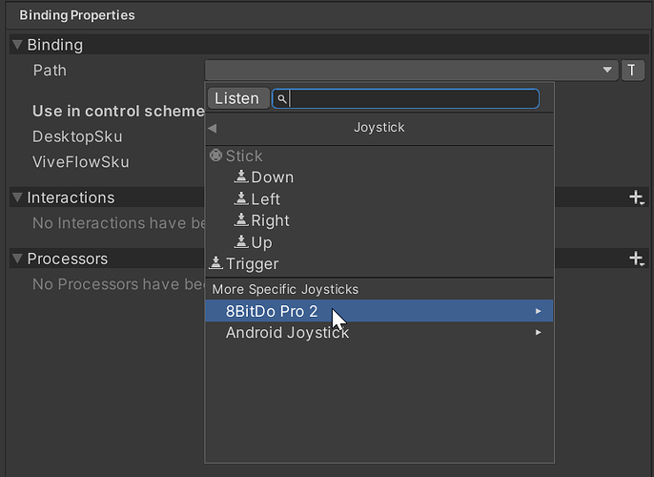The image size is (654, 477).
Task: Choose the Stick Down binding
Action: (x=272, y=177)
